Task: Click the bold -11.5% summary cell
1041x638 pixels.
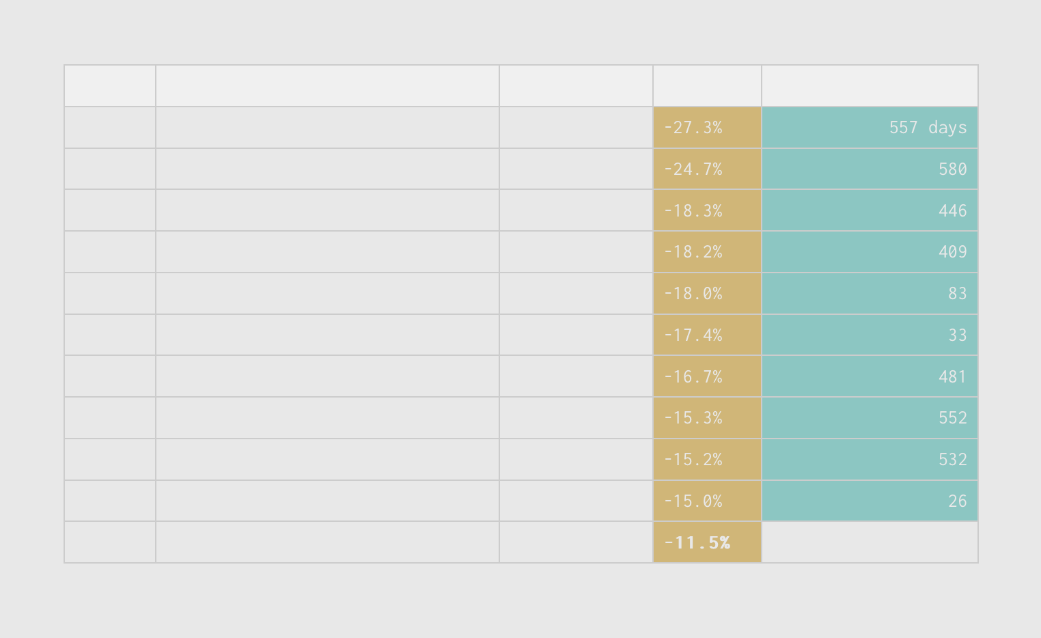Action: 707,542
